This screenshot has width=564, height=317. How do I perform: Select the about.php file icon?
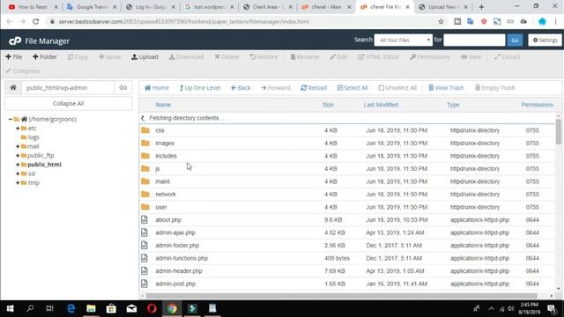[x=145, y=219]
